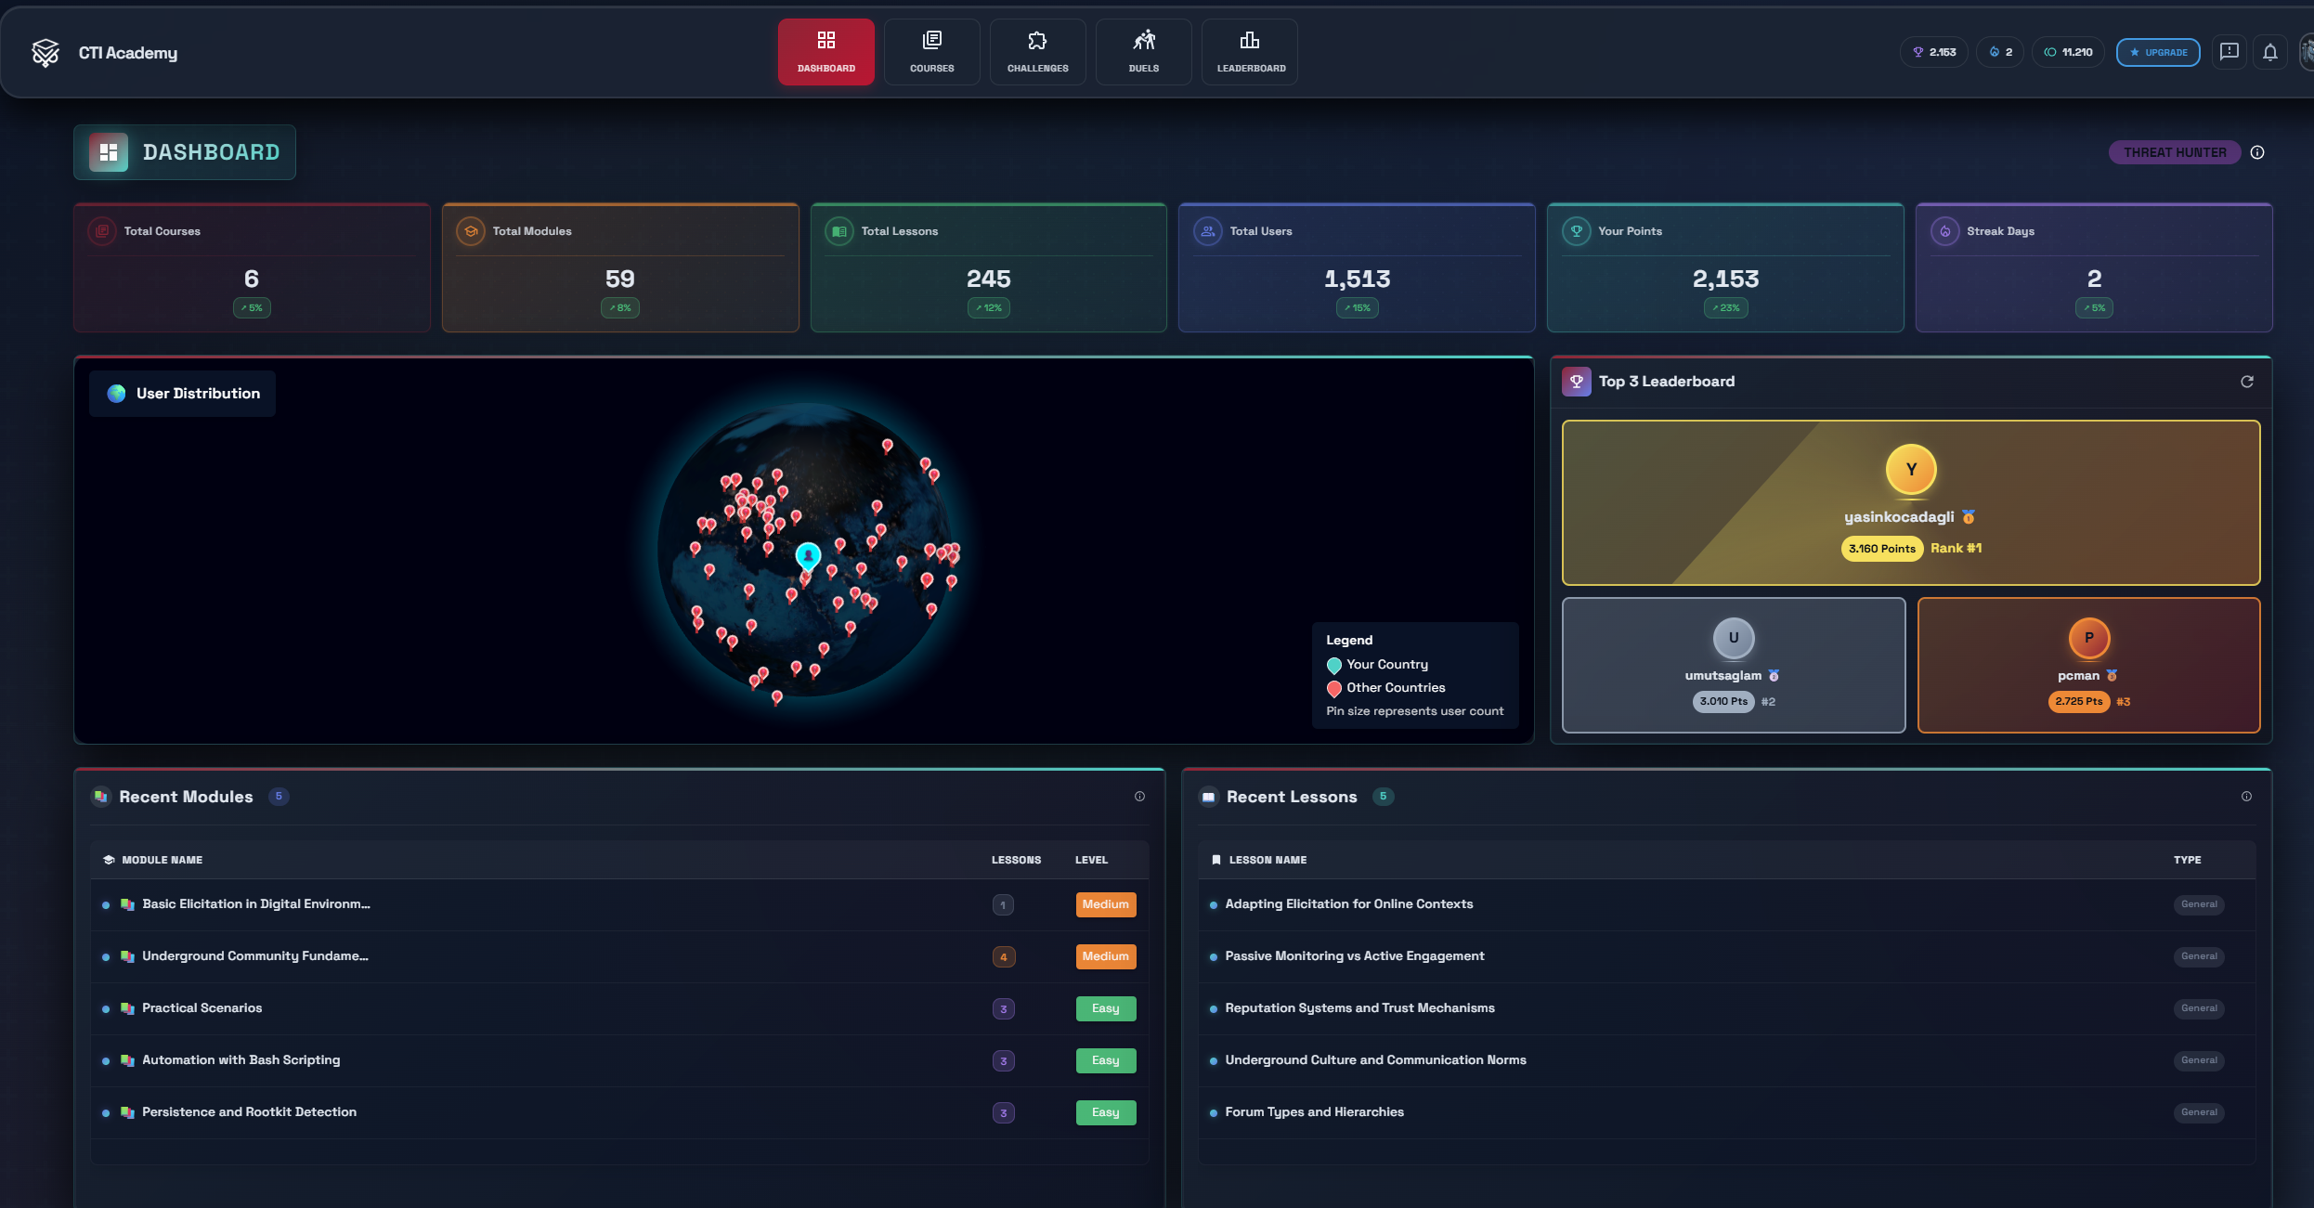Click Easy level tag on Practical Scenarios row
This screenshot has width=2314, height=1208.
1106,1008
